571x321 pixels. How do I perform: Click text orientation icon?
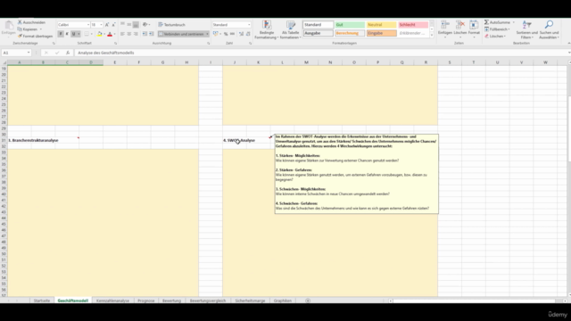pyautogui.click(x=145, y=24)
